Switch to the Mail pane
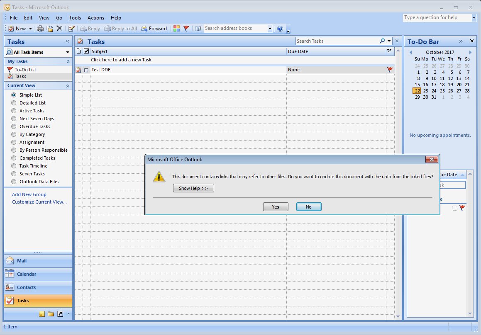The image size is (481, 335). click(38, 261)
